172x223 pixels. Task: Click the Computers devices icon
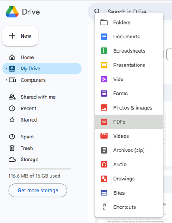tap(12, 80)
